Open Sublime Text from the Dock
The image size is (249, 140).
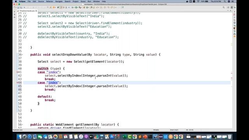[x=140, y=136]
